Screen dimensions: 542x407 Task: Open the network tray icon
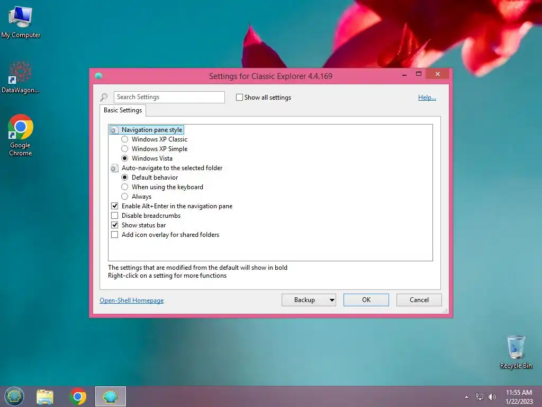[x=480, y=397]
